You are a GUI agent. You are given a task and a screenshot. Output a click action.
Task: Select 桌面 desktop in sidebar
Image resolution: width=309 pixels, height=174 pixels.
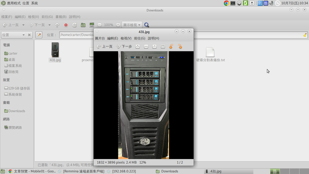(9, 59)
